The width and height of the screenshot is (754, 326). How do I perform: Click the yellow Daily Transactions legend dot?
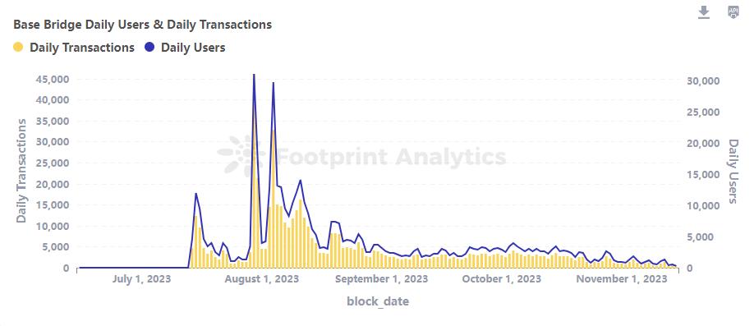18,48
